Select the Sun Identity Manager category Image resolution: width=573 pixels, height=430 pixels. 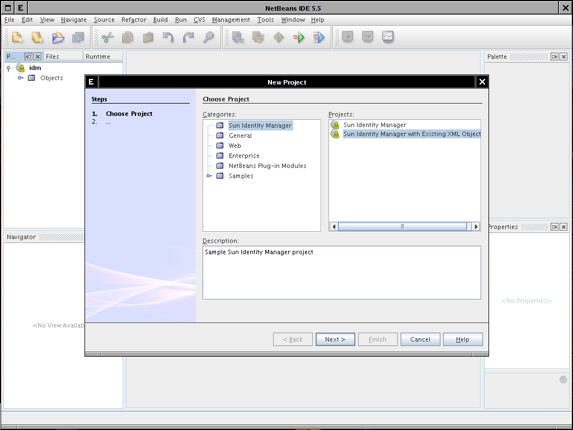coord(260,125)
